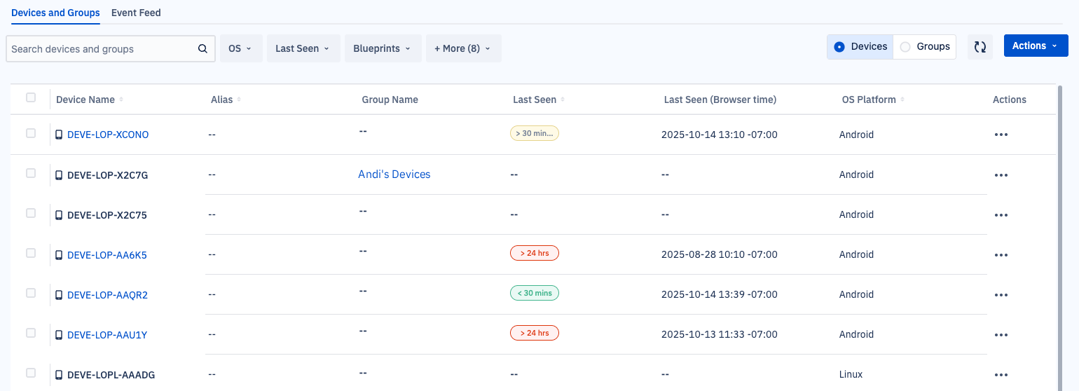Open the Blueprints filter dropdown

(383, 49)
